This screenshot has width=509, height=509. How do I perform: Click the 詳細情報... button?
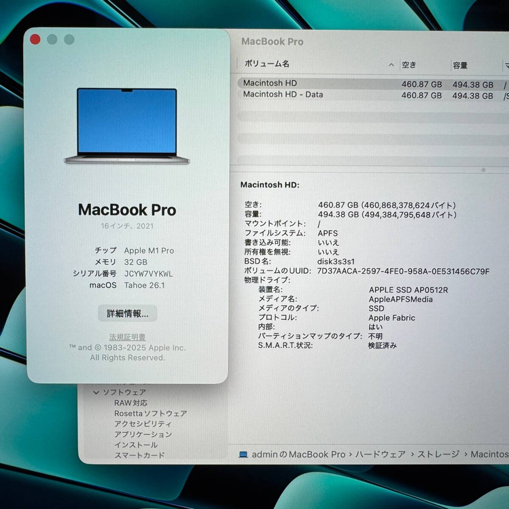coord(127,313)
